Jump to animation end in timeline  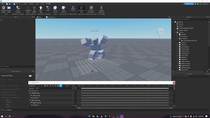[58, 86]
